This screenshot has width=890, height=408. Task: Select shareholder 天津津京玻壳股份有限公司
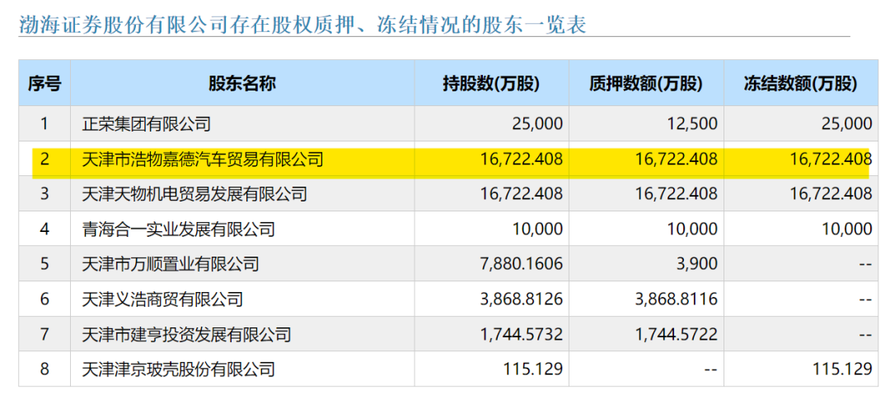(x=179, y=369)
